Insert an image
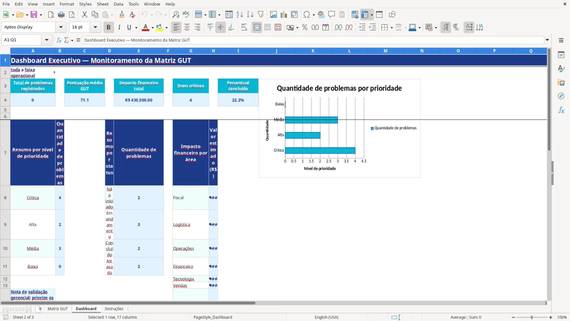 274,15
